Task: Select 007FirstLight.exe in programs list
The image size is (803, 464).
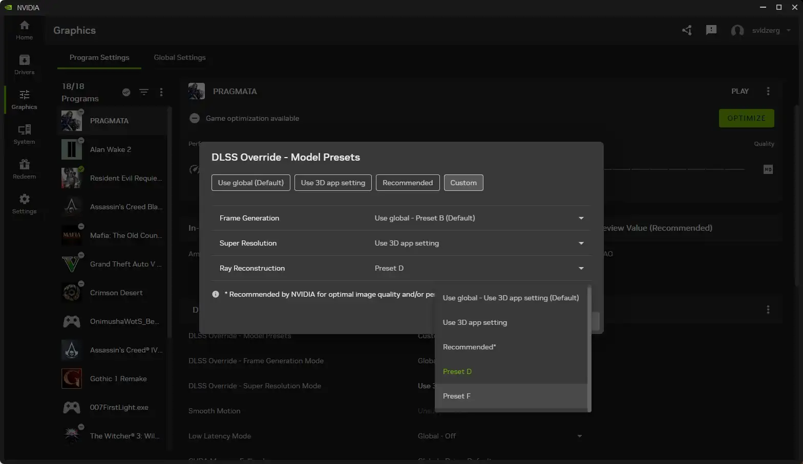Action: [112, 407]
